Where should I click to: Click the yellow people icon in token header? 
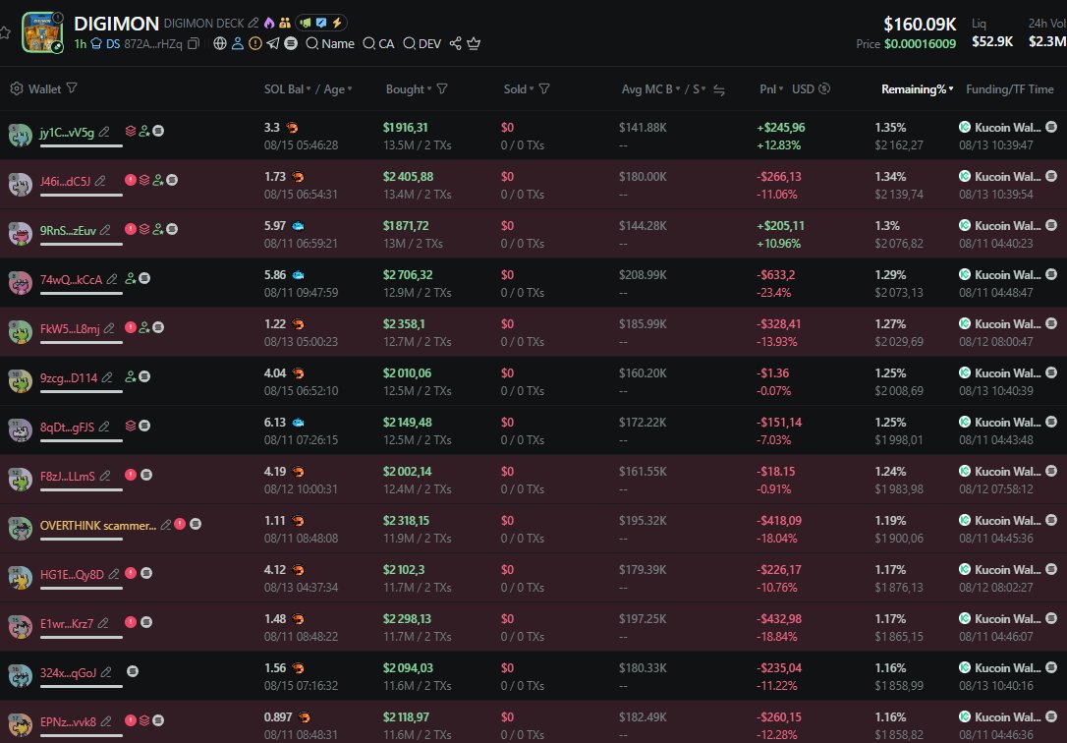tap(285, 24)
